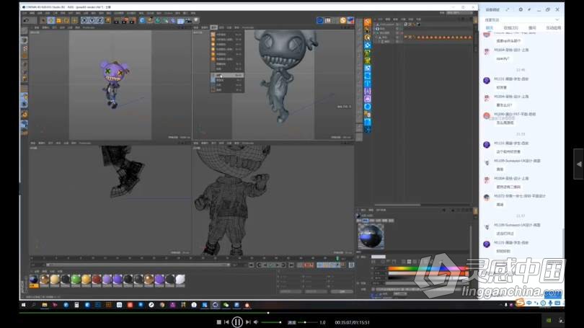The width and height of the screenshot is (584, 328).
Task: Click the purple bracket icon in vertical plugin strip
Action: [368, 91]
